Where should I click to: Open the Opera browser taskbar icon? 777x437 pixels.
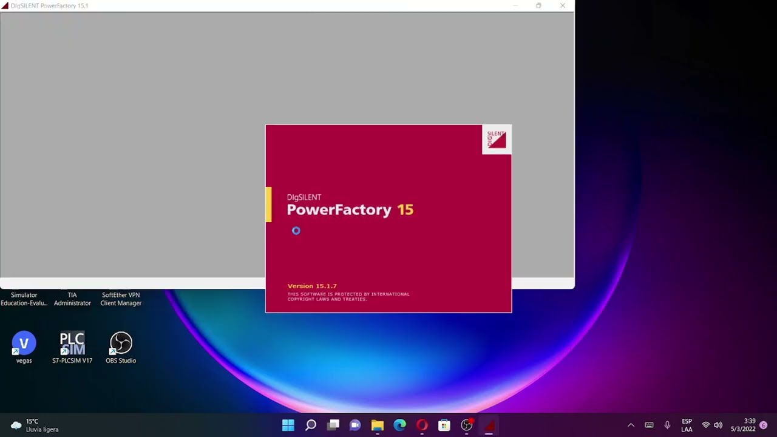click(x=422, y=425)
